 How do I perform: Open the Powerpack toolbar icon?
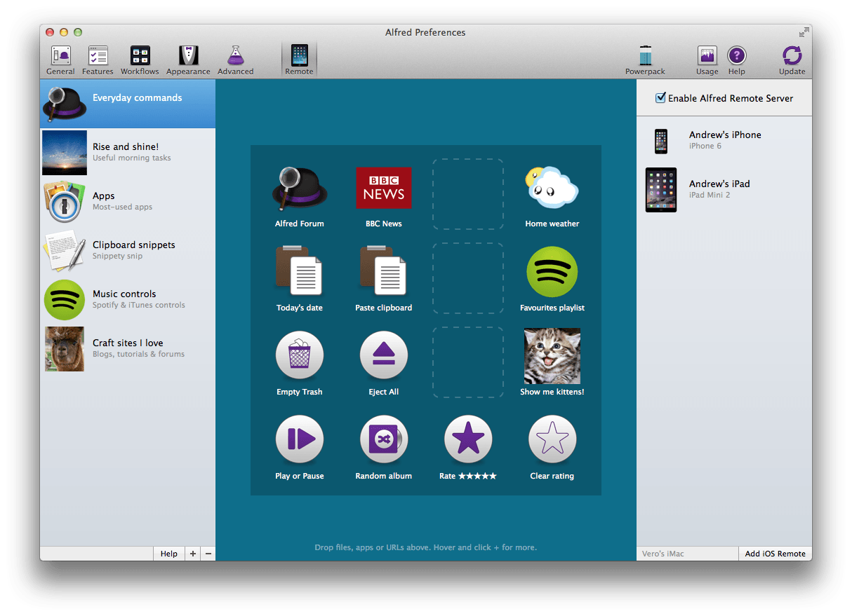(x=644, y=59)
